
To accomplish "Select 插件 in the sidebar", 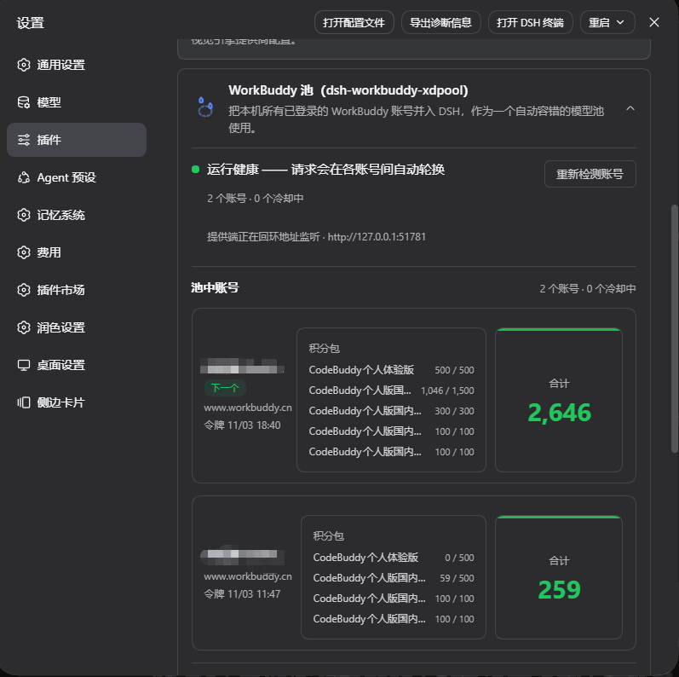I will 77,140.
